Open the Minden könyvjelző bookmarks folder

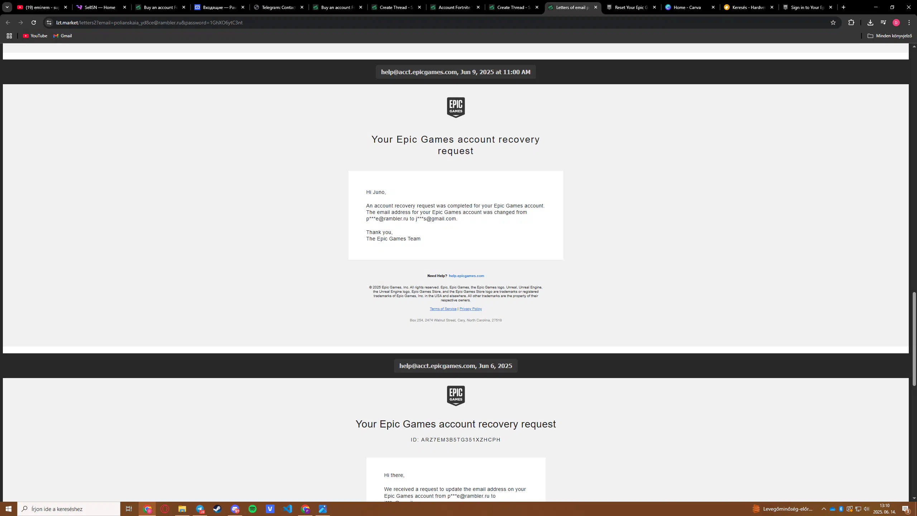pos(890,36)
